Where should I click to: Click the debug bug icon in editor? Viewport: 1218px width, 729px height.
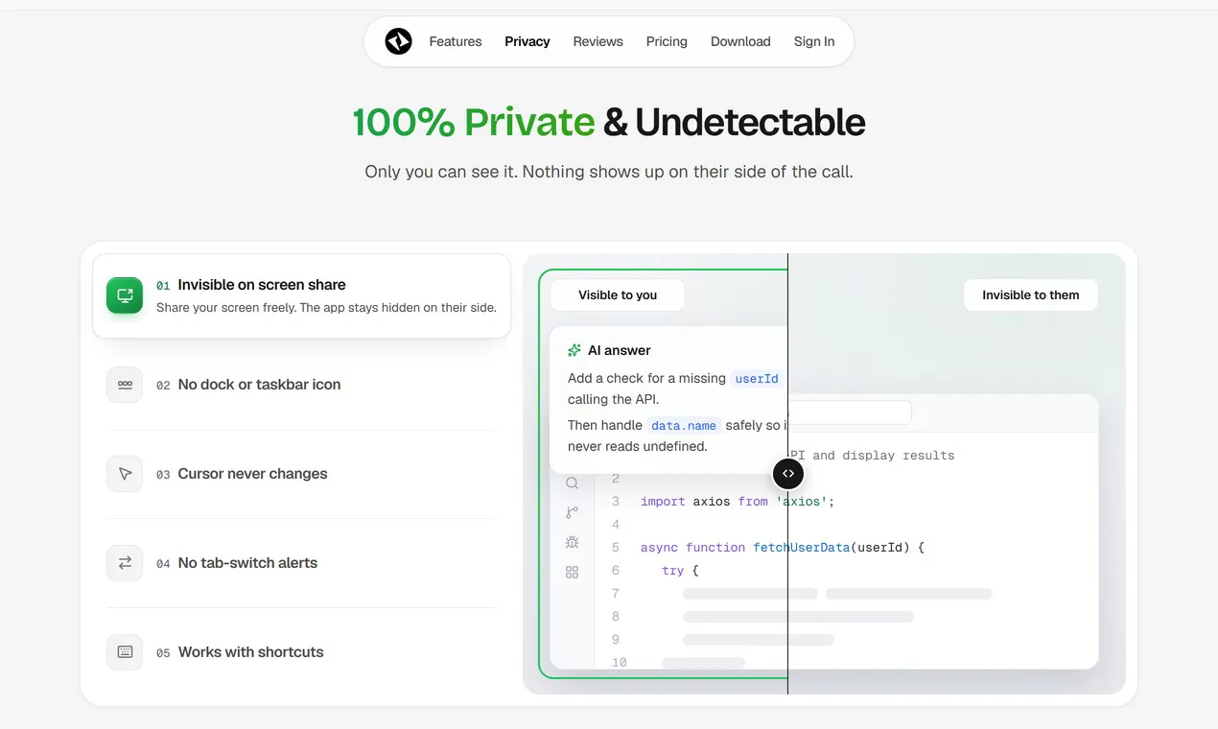coord(573,543)
